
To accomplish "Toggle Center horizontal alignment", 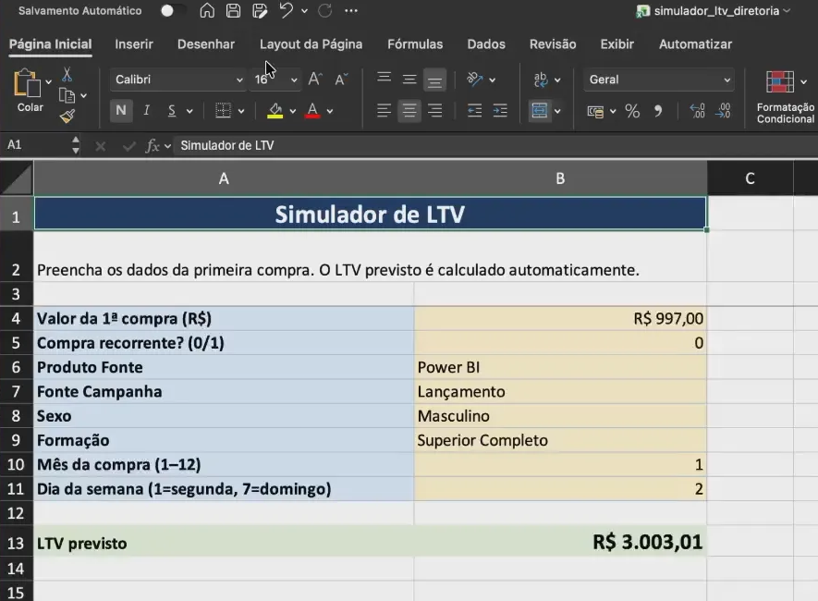I will point(409,111).
